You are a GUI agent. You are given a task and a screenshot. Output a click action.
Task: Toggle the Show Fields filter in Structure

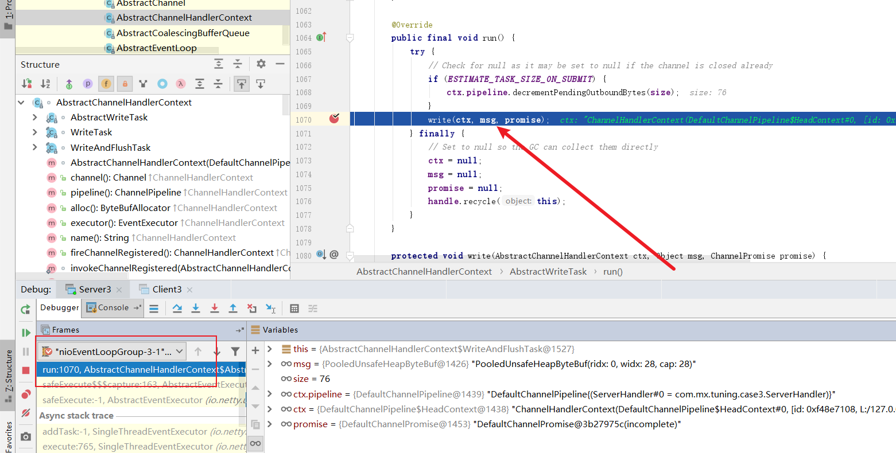(106, 84)
